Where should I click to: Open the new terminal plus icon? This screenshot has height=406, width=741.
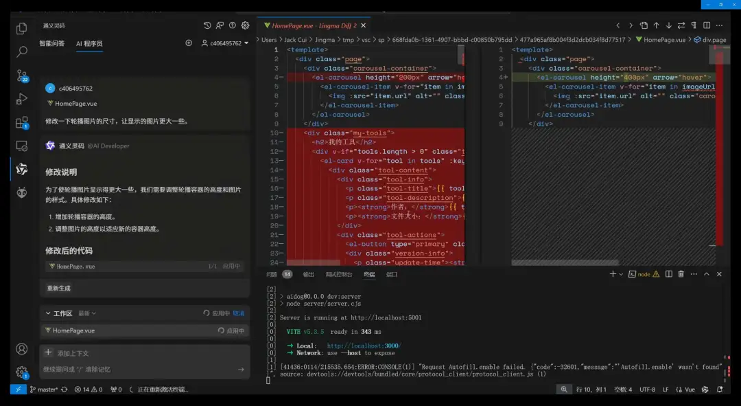pyautogui.click(x=613, y=274)
